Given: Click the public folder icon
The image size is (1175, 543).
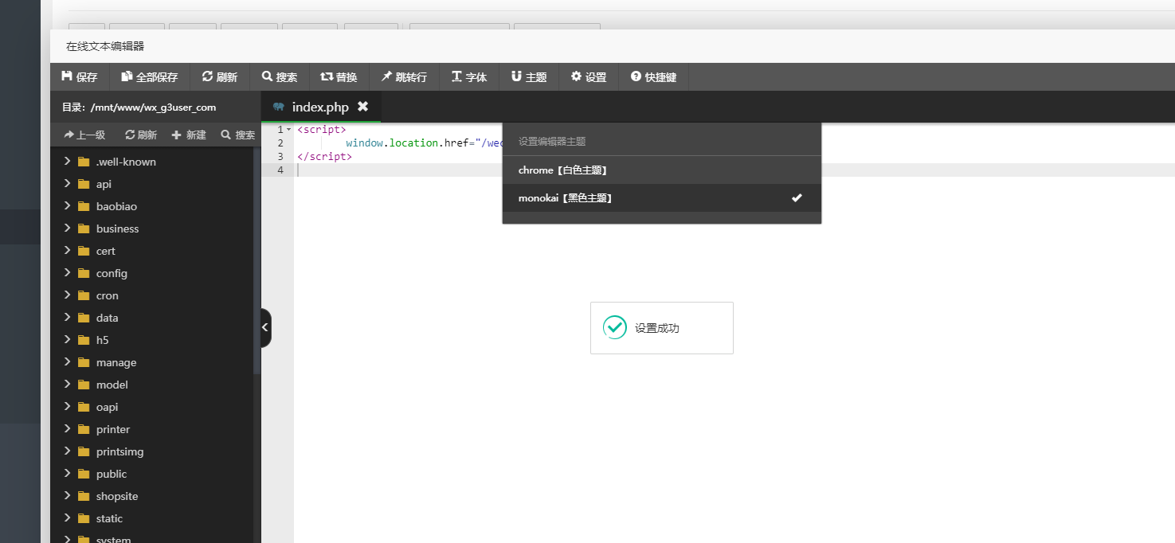Looking at the screenshot, I should point(84,474).
